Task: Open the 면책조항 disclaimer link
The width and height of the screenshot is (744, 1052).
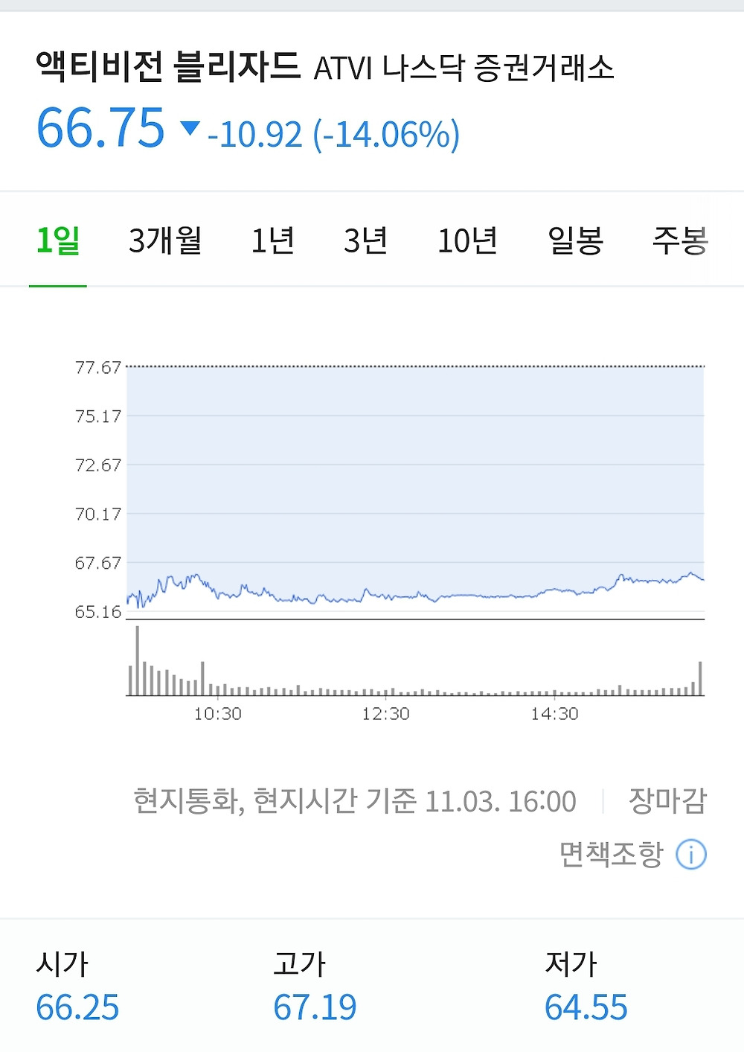Action: (611, 855)
